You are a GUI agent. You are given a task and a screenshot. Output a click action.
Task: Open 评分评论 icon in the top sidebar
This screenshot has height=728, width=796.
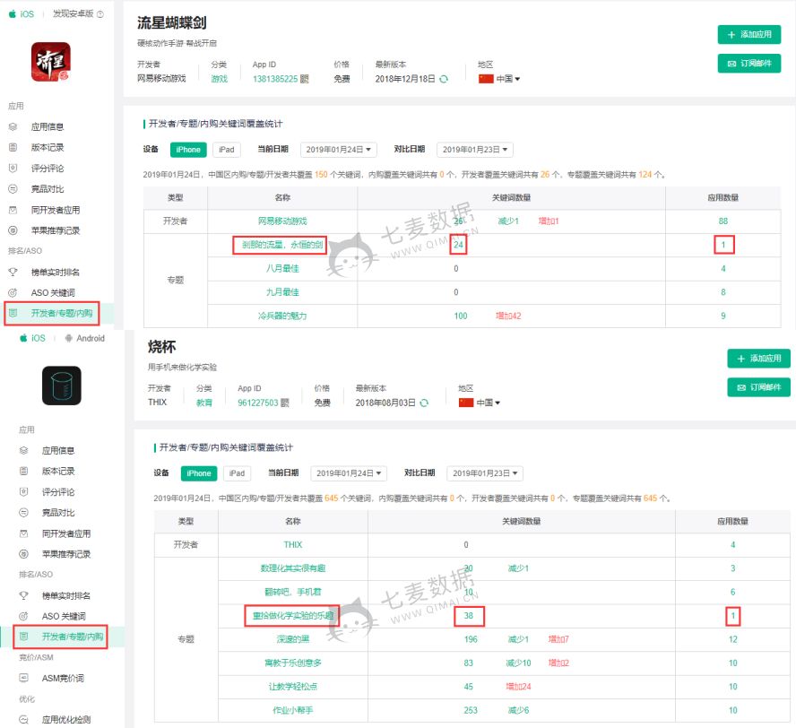pyautogui.click(x=13, y=168)
